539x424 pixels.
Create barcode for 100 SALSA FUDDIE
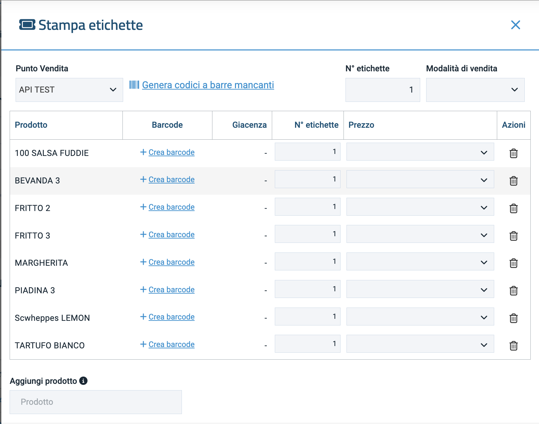171,152
